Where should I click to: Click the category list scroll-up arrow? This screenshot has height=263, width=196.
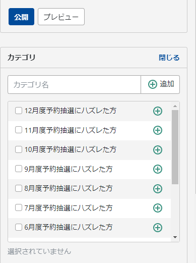tap(175, 106)
